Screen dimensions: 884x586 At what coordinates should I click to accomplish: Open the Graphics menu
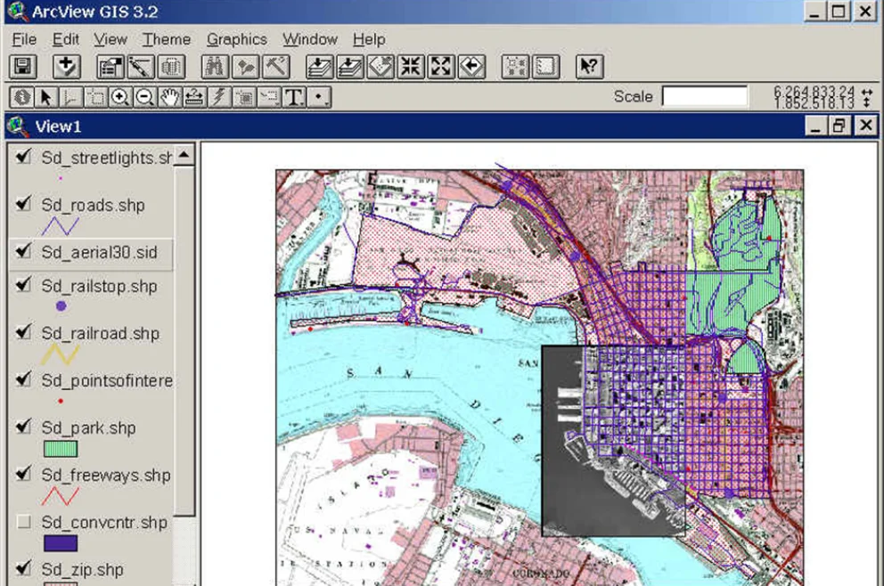(236, 39)
